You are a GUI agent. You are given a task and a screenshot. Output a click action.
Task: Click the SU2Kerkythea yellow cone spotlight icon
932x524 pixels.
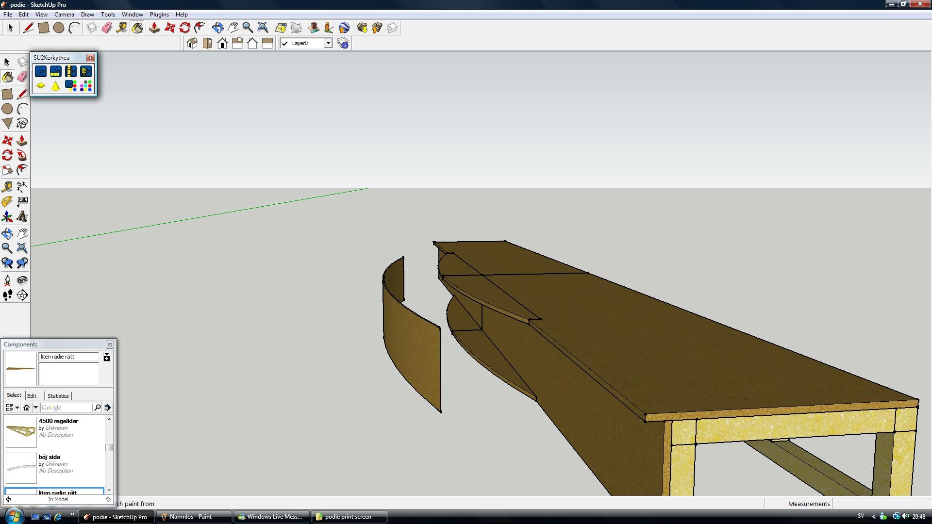[56, 86]
